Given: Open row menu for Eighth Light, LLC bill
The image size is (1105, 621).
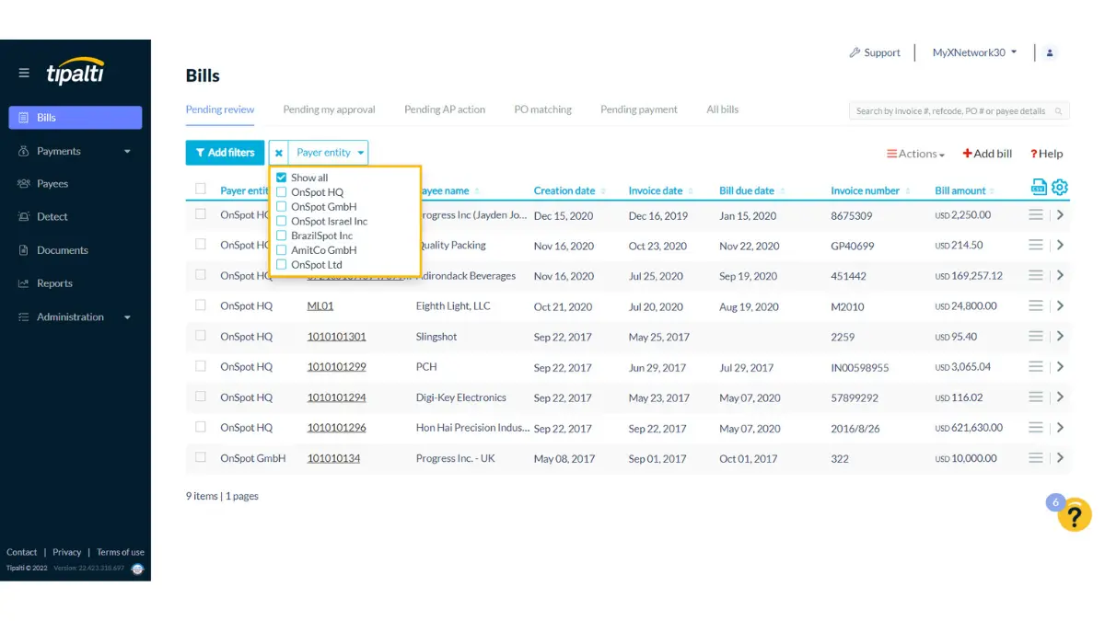Looking at the screenshot, I should (x=1036, y=306).
